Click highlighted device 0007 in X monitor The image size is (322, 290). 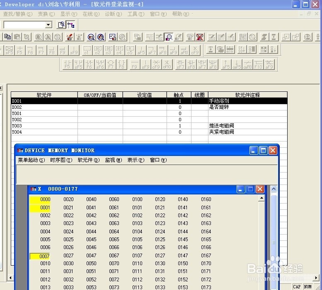(40, 256)
